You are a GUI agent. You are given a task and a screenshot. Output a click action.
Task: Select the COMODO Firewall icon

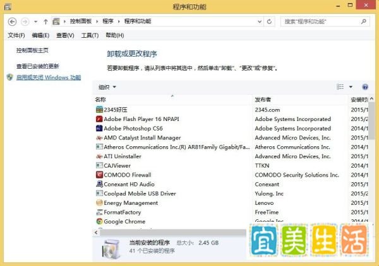click(x=99, y=175)
